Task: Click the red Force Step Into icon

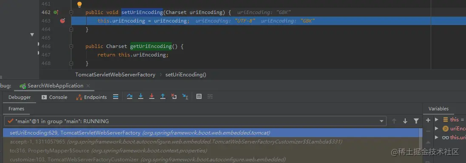Action: tap(152, 96)
